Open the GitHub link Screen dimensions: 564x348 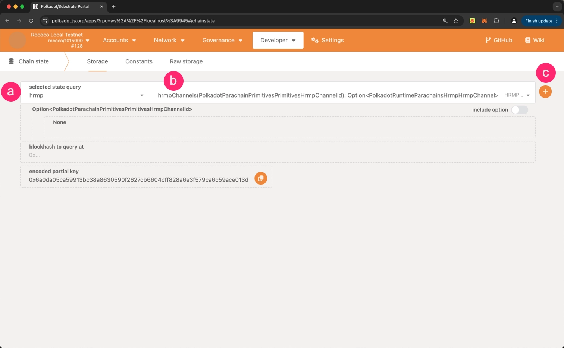498,40
